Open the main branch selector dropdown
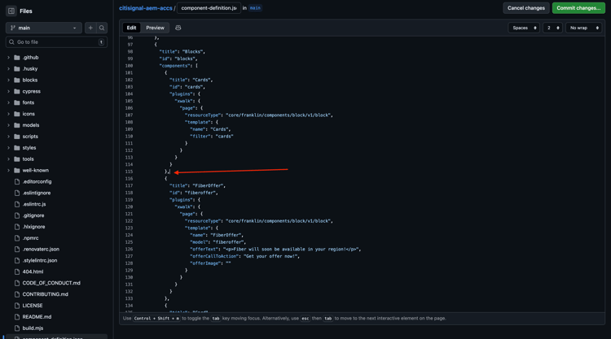 (44, 28)
